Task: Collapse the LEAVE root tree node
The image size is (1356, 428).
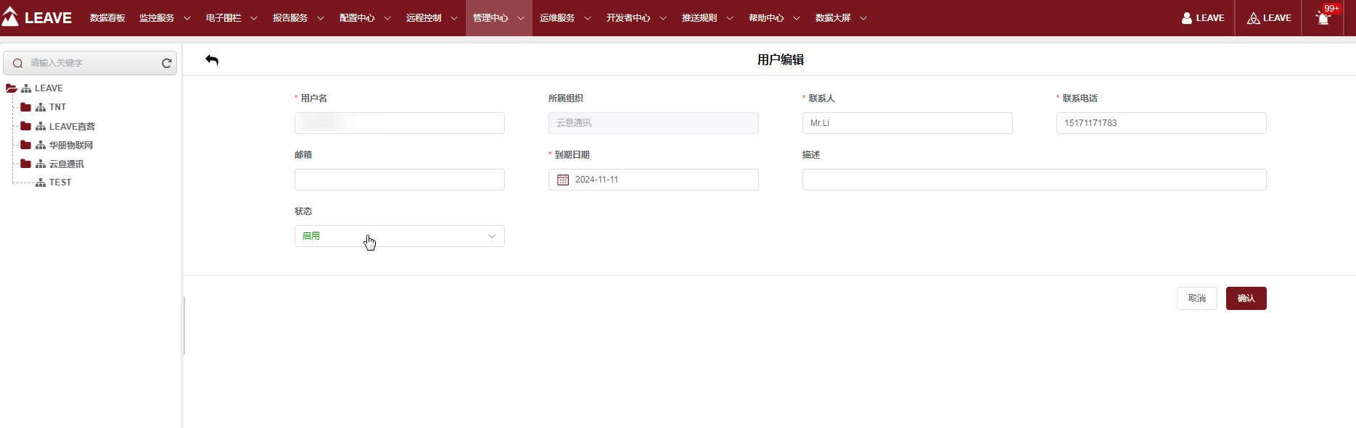Action: coord(11,88)
